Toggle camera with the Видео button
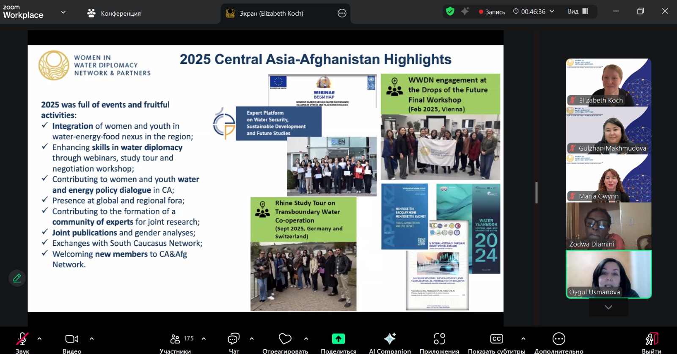 point(72,339)
